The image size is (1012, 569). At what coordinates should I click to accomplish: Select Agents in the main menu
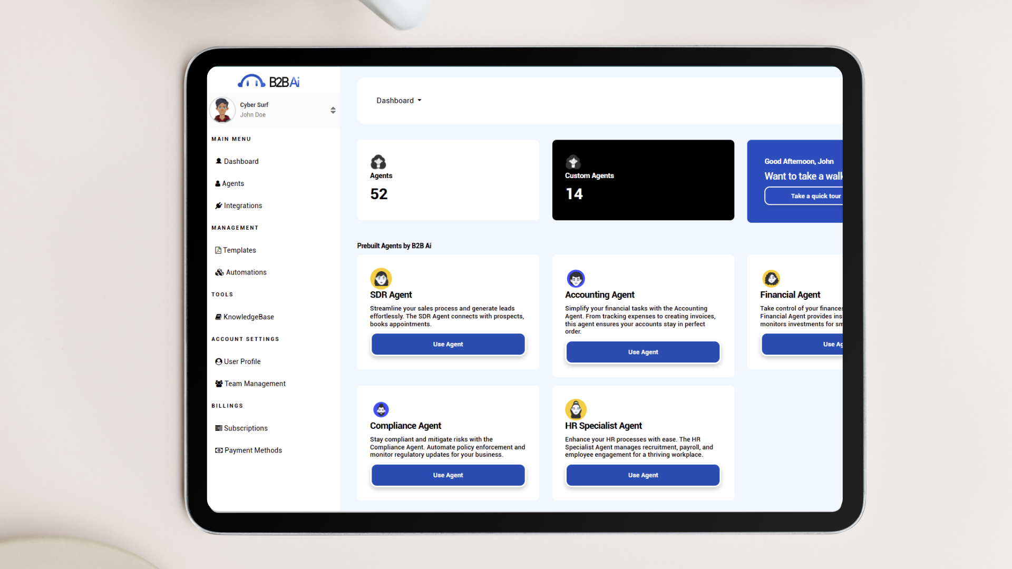pos(232,183)
